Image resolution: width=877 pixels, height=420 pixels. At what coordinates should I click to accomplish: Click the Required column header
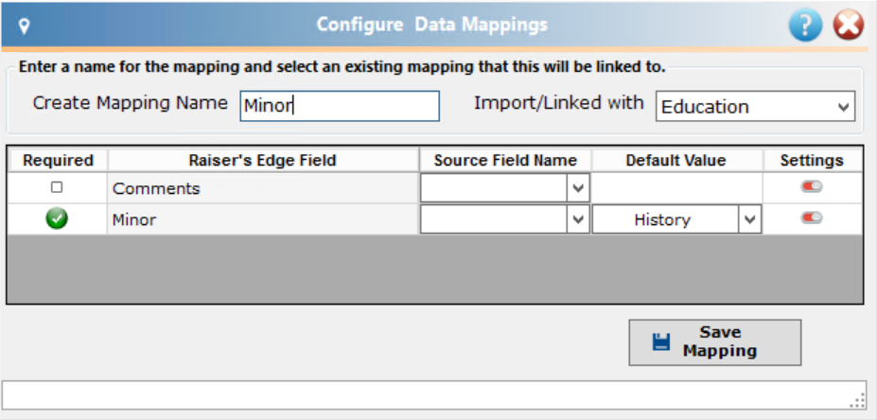[x=58, y=161]
